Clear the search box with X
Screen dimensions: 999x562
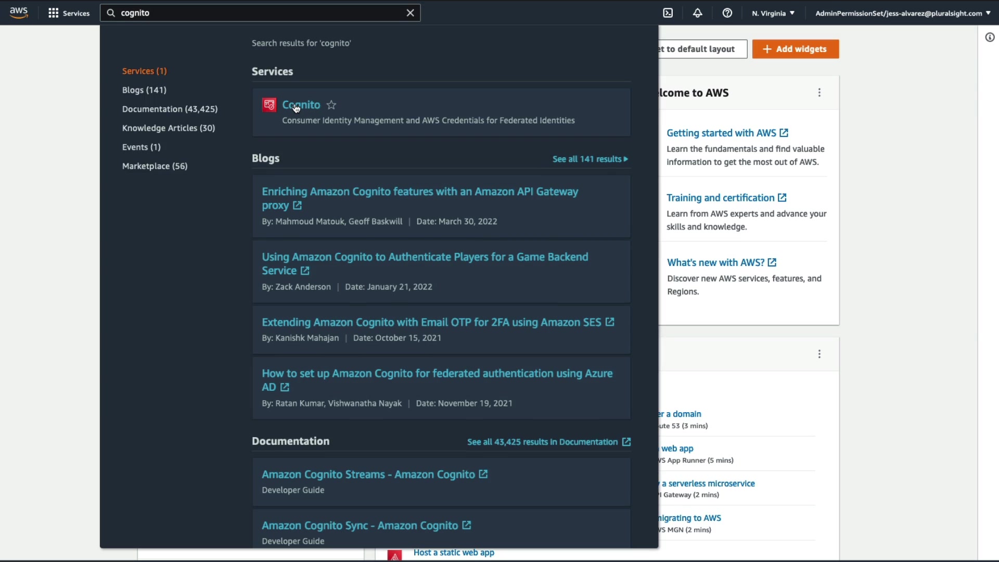click(410, 13)
